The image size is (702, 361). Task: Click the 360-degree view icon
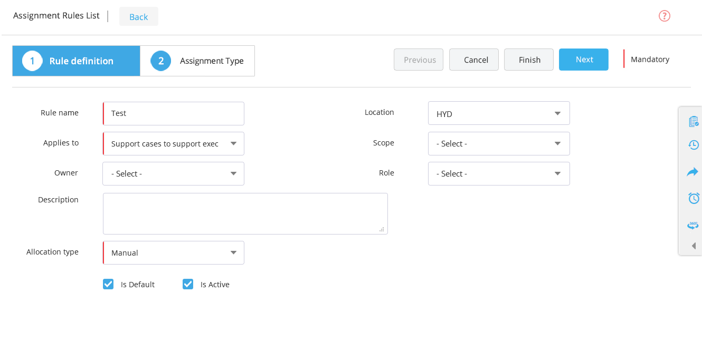(x=693, y=225)
